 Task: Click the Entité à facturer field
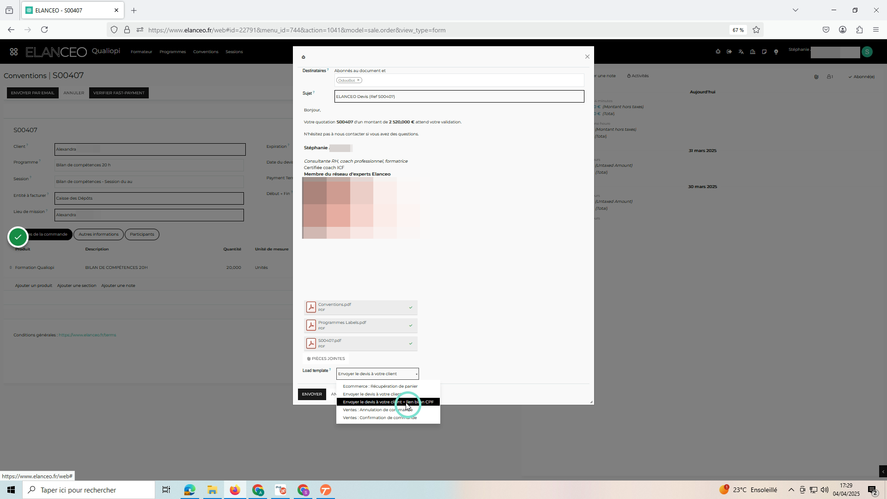149,198
